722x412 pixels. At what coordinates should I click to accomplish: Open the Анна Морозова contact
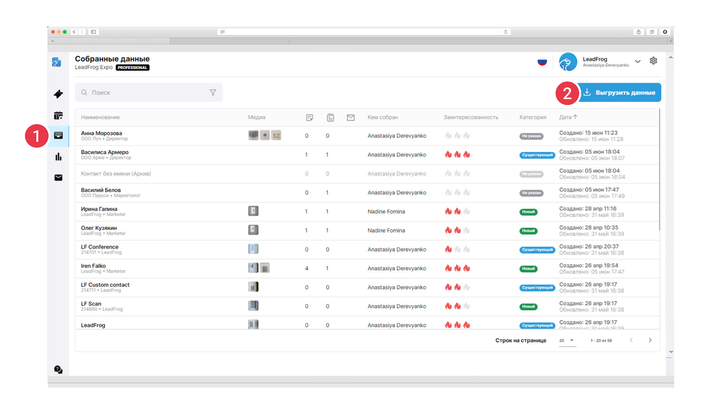[101, 133]
